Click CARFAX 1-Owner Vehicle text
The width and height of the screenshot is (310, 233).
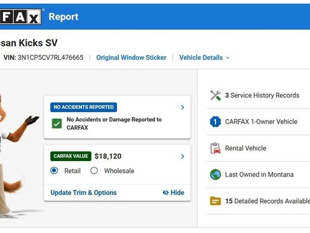[x=261, y=122]
